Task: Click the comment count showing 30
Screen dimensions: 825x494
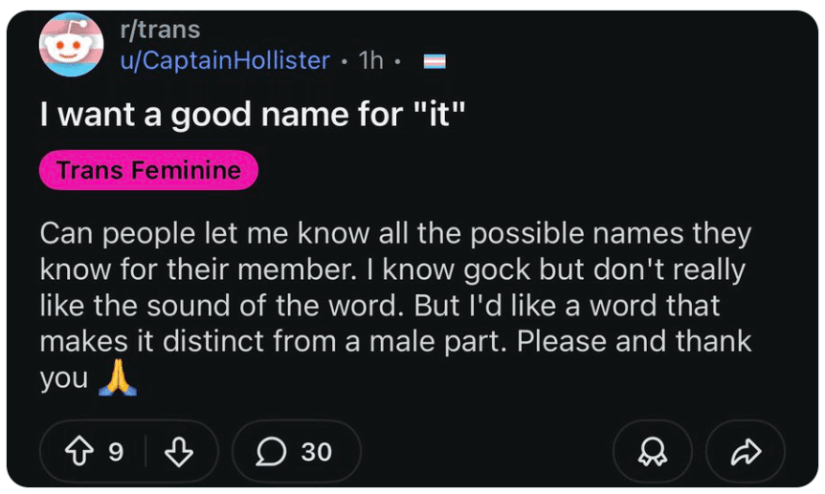Action: [316, 452]
